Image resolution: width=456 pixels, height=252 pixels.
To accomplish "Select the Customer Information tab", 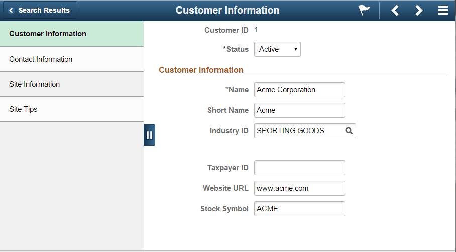I will tap(72, 34).
